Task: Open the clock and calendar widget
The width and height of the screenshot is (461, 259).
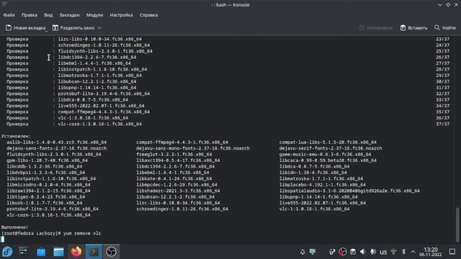Action: pyautogui.click(x=431, y=252)
